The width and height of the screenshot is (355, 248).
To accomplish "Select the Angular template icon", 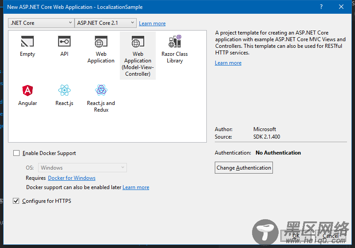I will click(x=28, y=91).
